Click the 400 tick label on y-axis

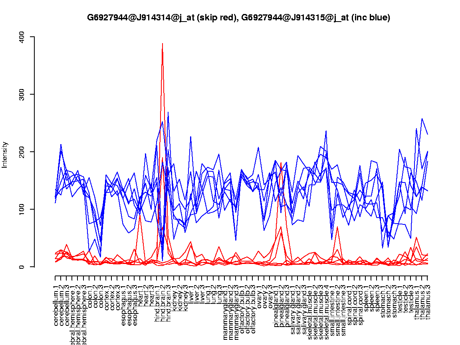pyautogui.click(x=21, y=37)
